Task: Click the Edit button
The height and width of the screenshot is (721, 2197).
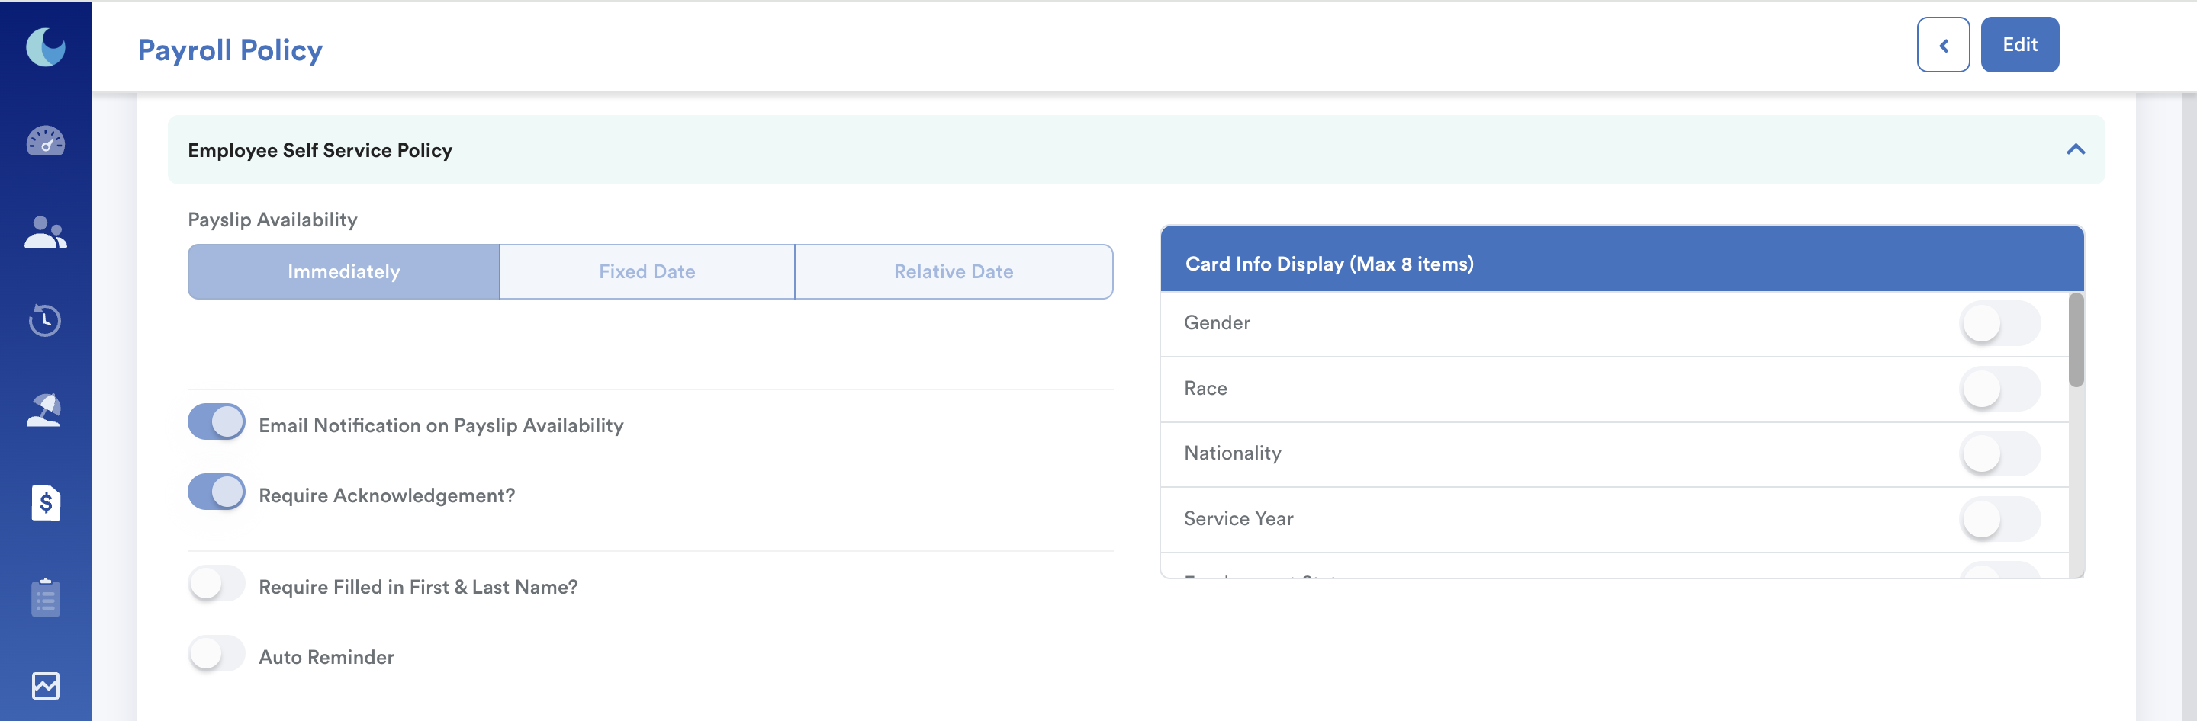Action: coord(2019,45)
